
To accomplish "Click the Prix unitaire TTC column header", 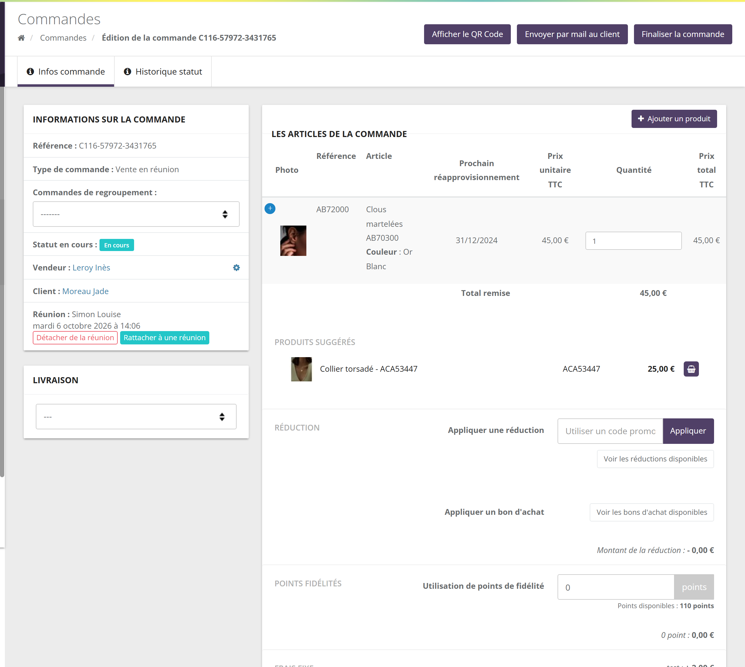I will click(x=555, y=170).
